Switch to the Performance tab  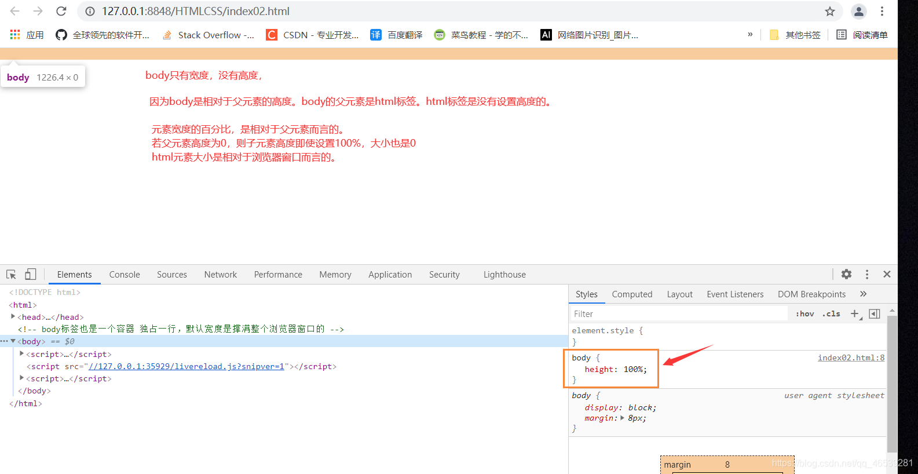click(278, 275)
